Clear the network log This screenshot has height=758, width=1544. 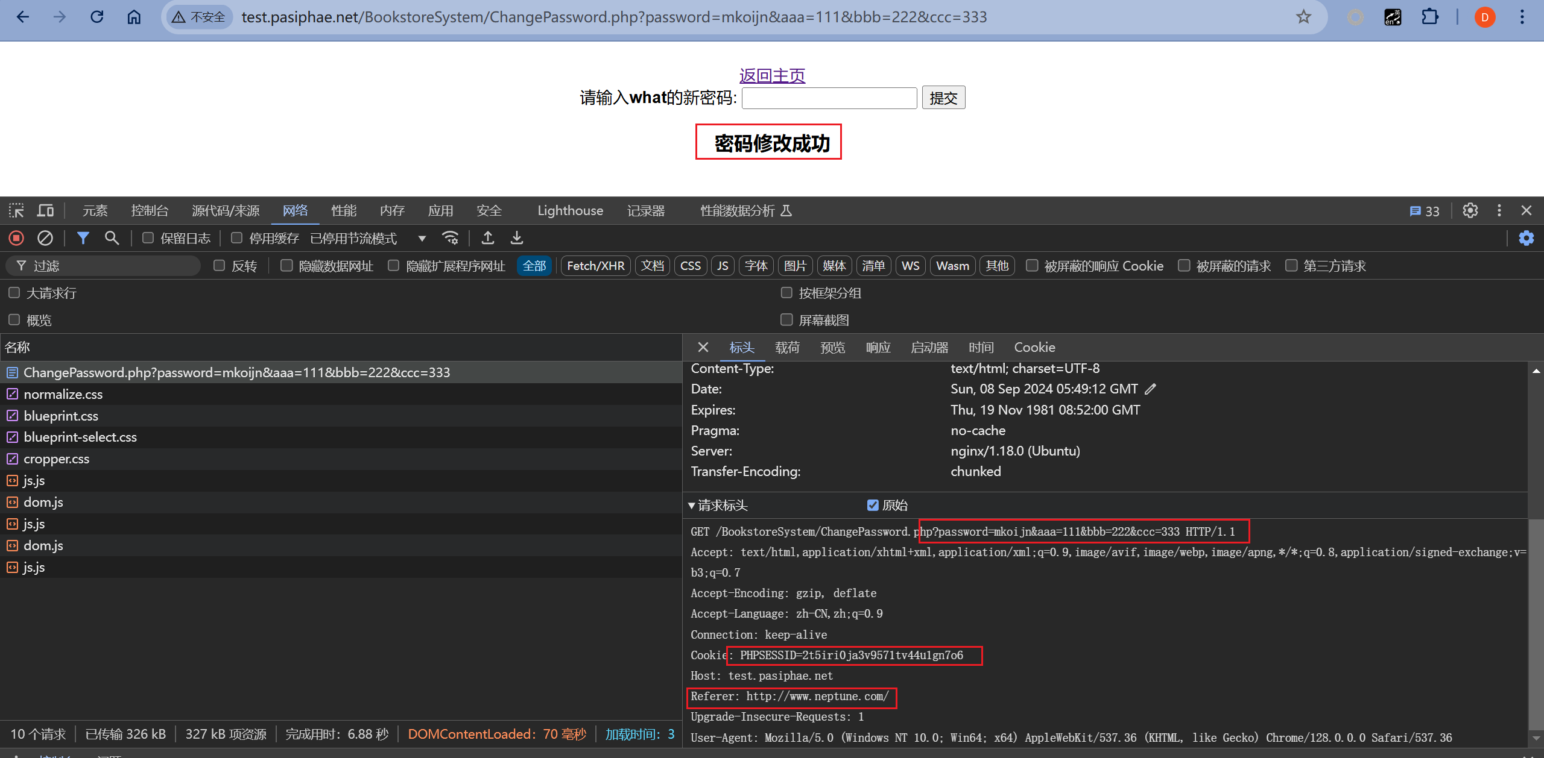[x=45, y=238]
